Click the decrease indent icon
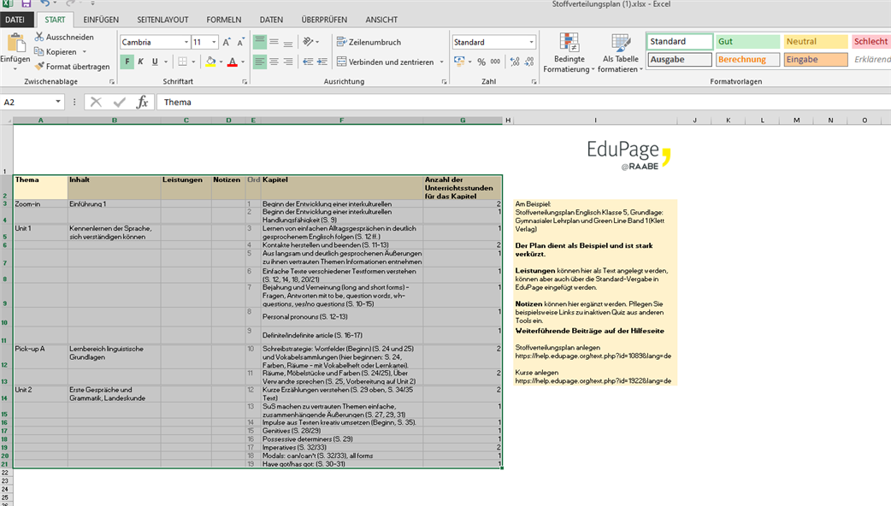Image resolution: width=891 pixels, height=506 pixels. click(x=308, y=62)
